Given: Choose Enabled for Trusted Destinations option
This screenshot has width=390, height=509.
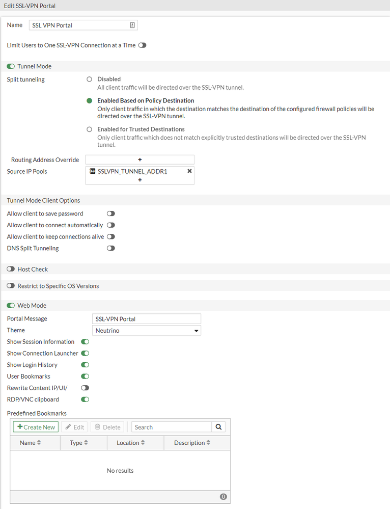Looking at the screenshot, I should (x=90, y=129).
